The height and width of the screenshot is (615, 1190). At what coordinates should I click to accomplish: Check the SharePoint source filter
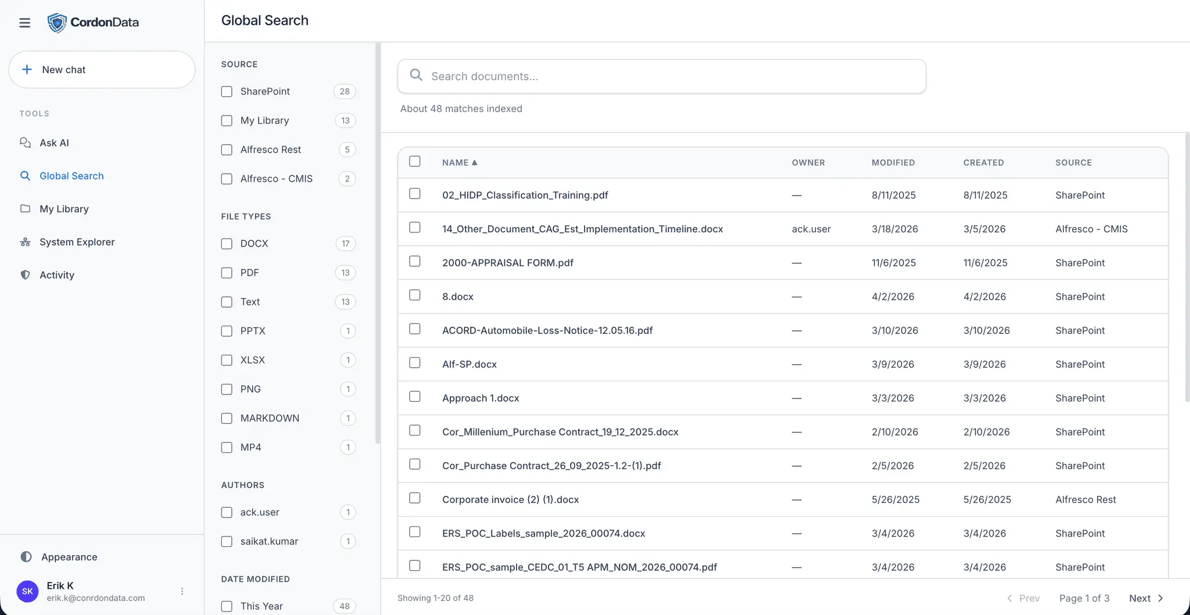[227, 92]
